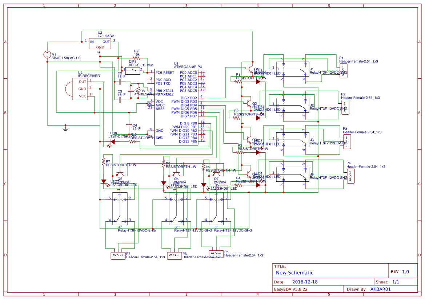The image size is (425, 300).
Task: Select the AC source V1 symbol
Action: coord(47,54)
